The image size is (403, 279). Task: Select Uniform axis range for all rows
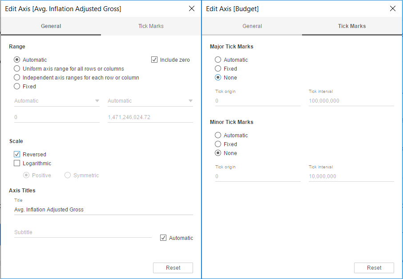click(17, 69)
